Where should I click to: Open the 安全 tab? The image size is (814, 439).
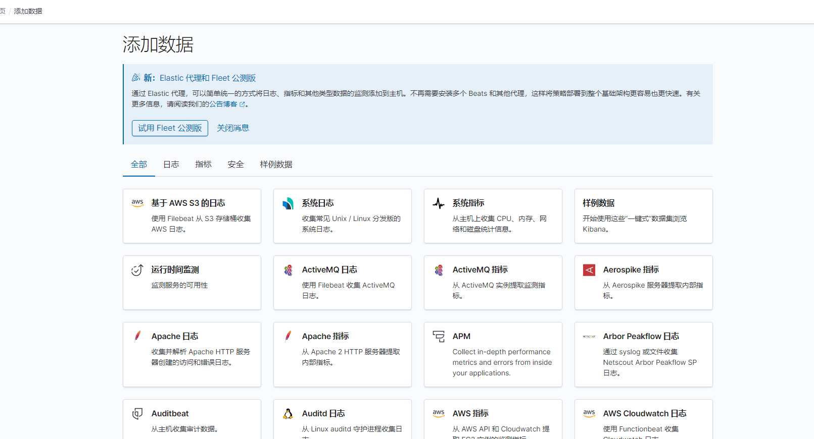click(x=236, y=164)
